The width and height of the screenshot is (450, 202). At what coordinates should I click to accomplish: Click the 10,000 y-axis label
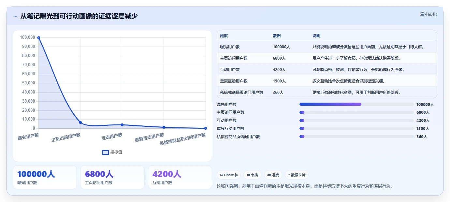[28, 120]
